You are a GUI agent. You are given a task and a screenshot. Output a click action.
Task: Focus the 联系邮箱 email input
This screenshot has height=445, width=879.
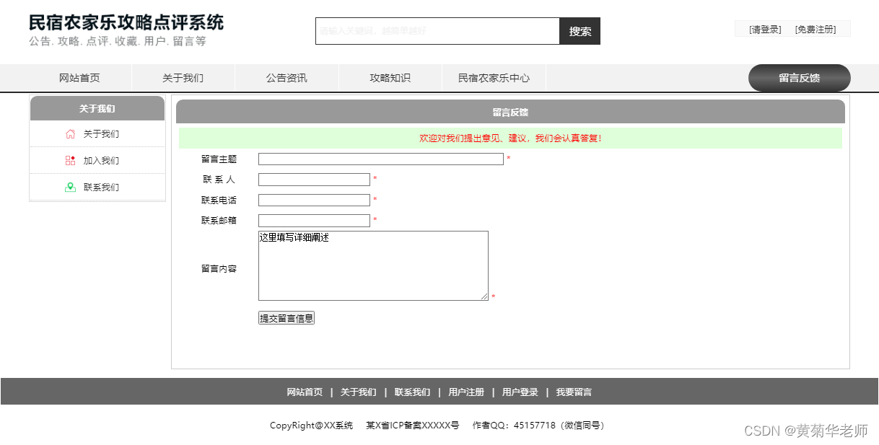click(313, 220)
